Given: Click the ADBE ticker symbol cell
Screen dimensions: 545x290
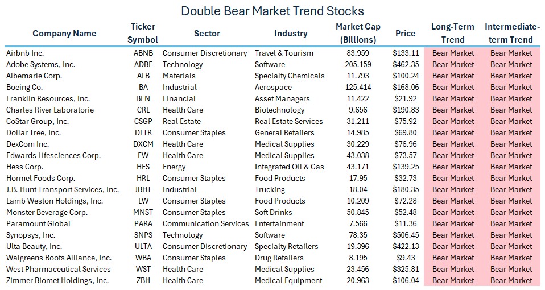Looking at the screenshot, I should click(x=143, y=64).
